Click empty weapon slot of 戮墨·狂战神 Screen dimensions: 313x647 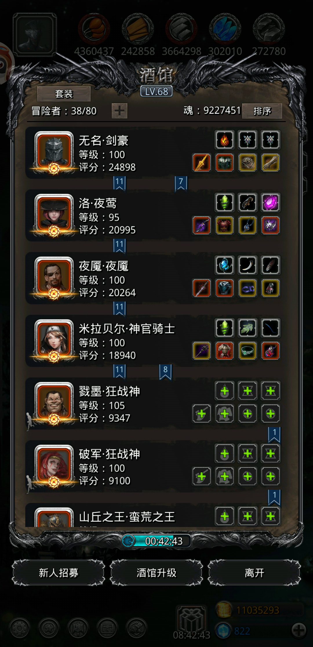pyautogui.click(x=202, y=414)
